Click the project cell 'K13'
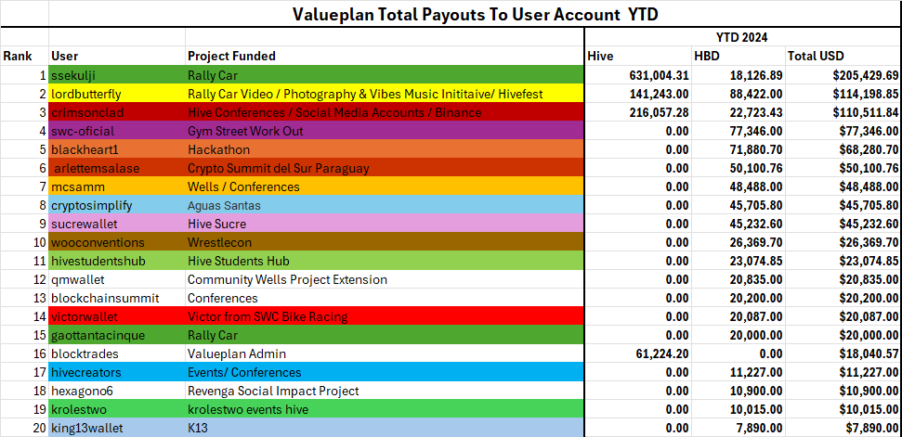The height and width of the screenshot is (437, 902). coord(385,429)
